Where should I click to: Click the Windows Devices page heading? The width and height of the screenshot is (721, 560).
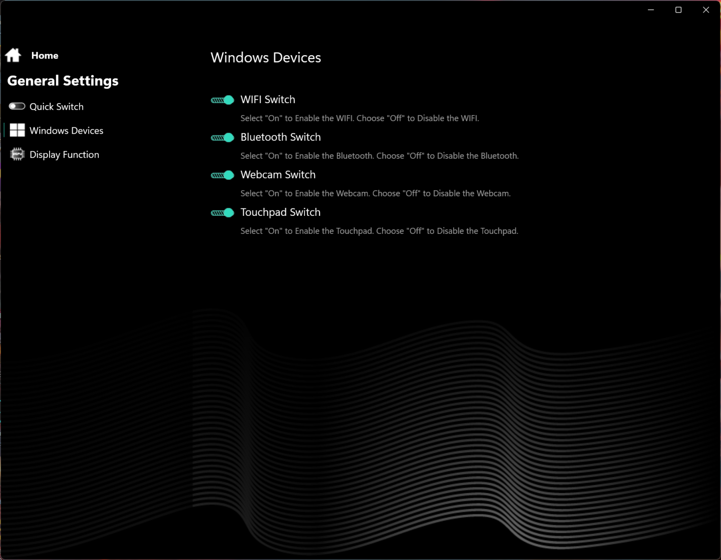click(266, 58)
